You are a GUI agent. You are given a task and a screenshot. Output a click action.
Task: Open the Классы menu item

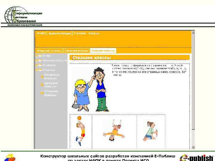point(94,33)
